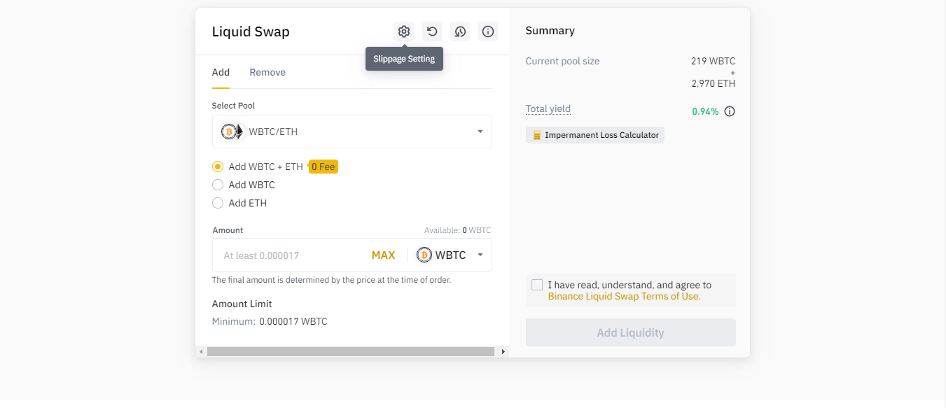The height and width of the screenshot is (408, 946).
Task: Expand the Select Pool dropdown
Action: click(x=480, y=132)
